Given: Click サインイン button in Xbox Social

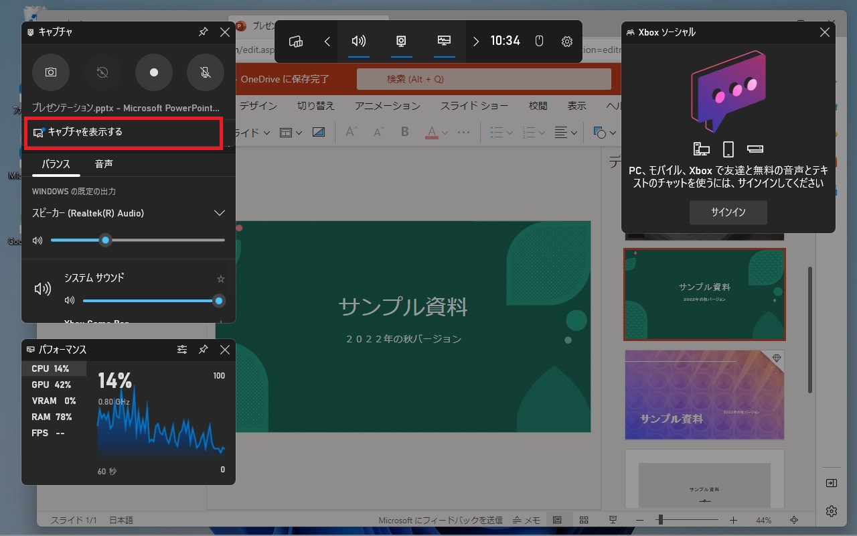Looking at the screenshot, I should (728, 212).
